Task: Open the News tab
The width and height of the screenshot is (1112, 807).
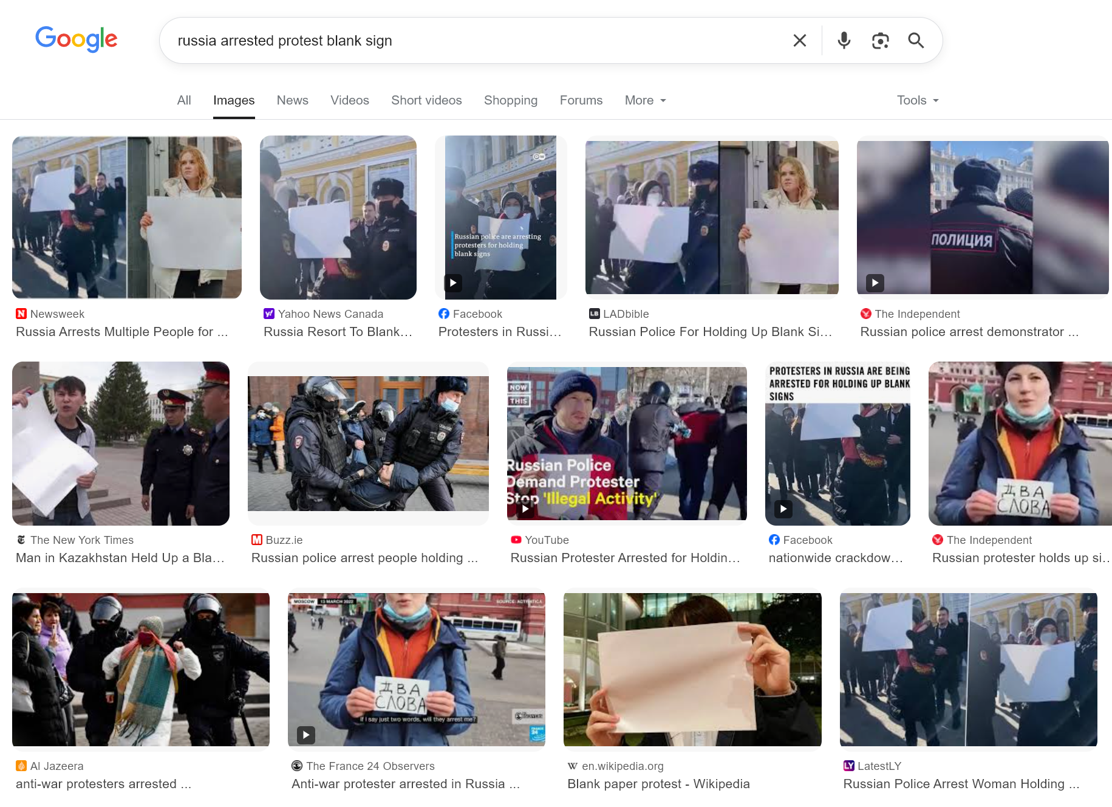Action: [293, 100]
